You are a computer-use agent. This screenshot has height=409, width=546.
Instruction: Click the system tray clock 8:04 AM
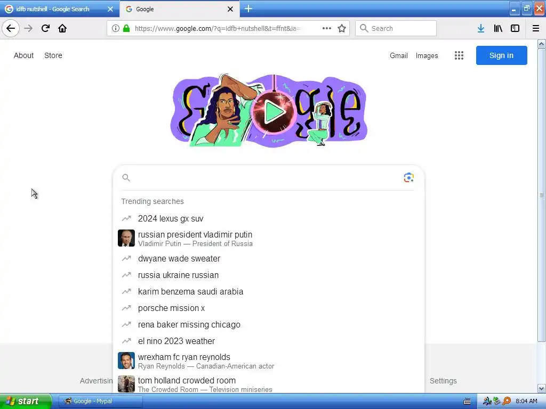[x=526, y=401]
